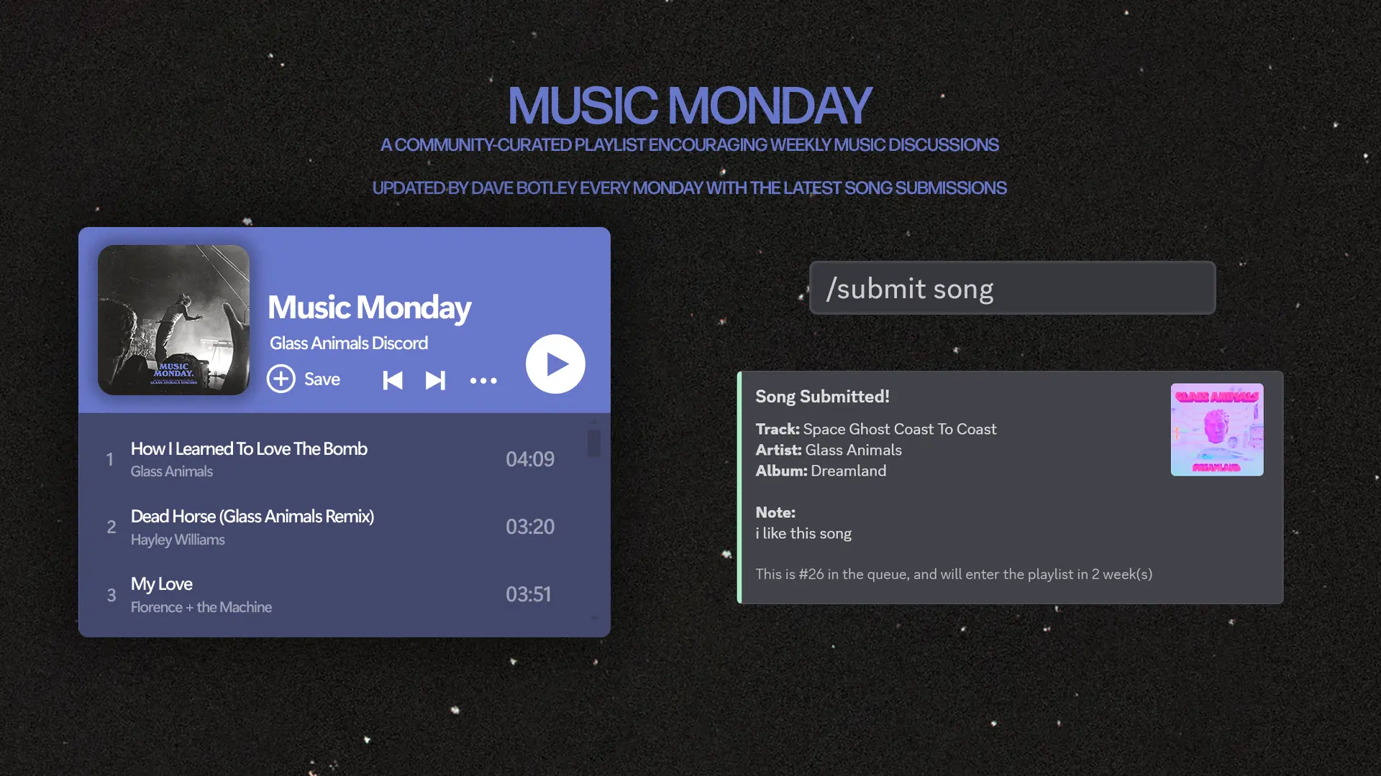
Task: Click the Track: Space Ghost Coast To Coast line
Action: coord(876,429)
